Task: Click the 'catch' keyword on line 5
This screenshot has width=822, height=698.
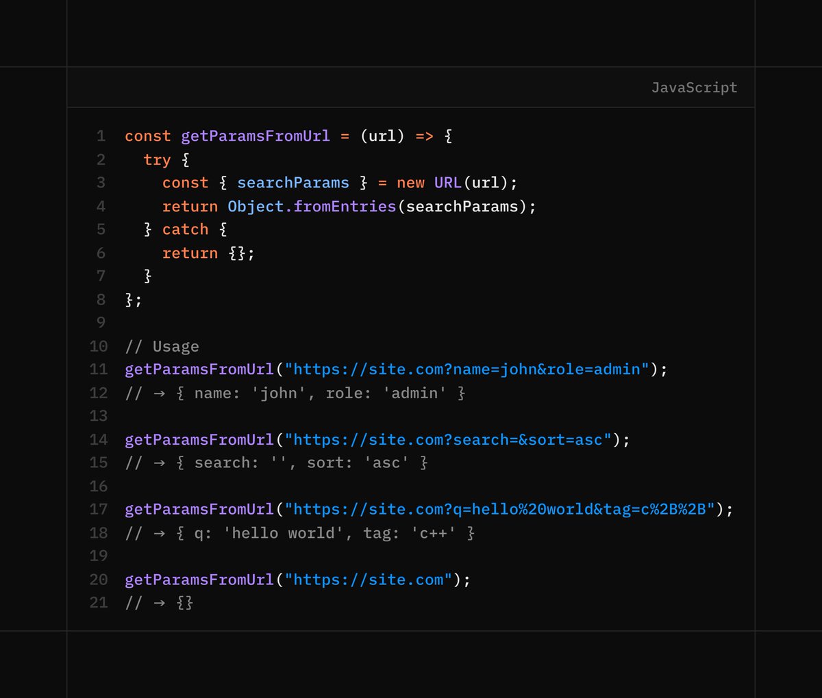Action: [185, 229]
